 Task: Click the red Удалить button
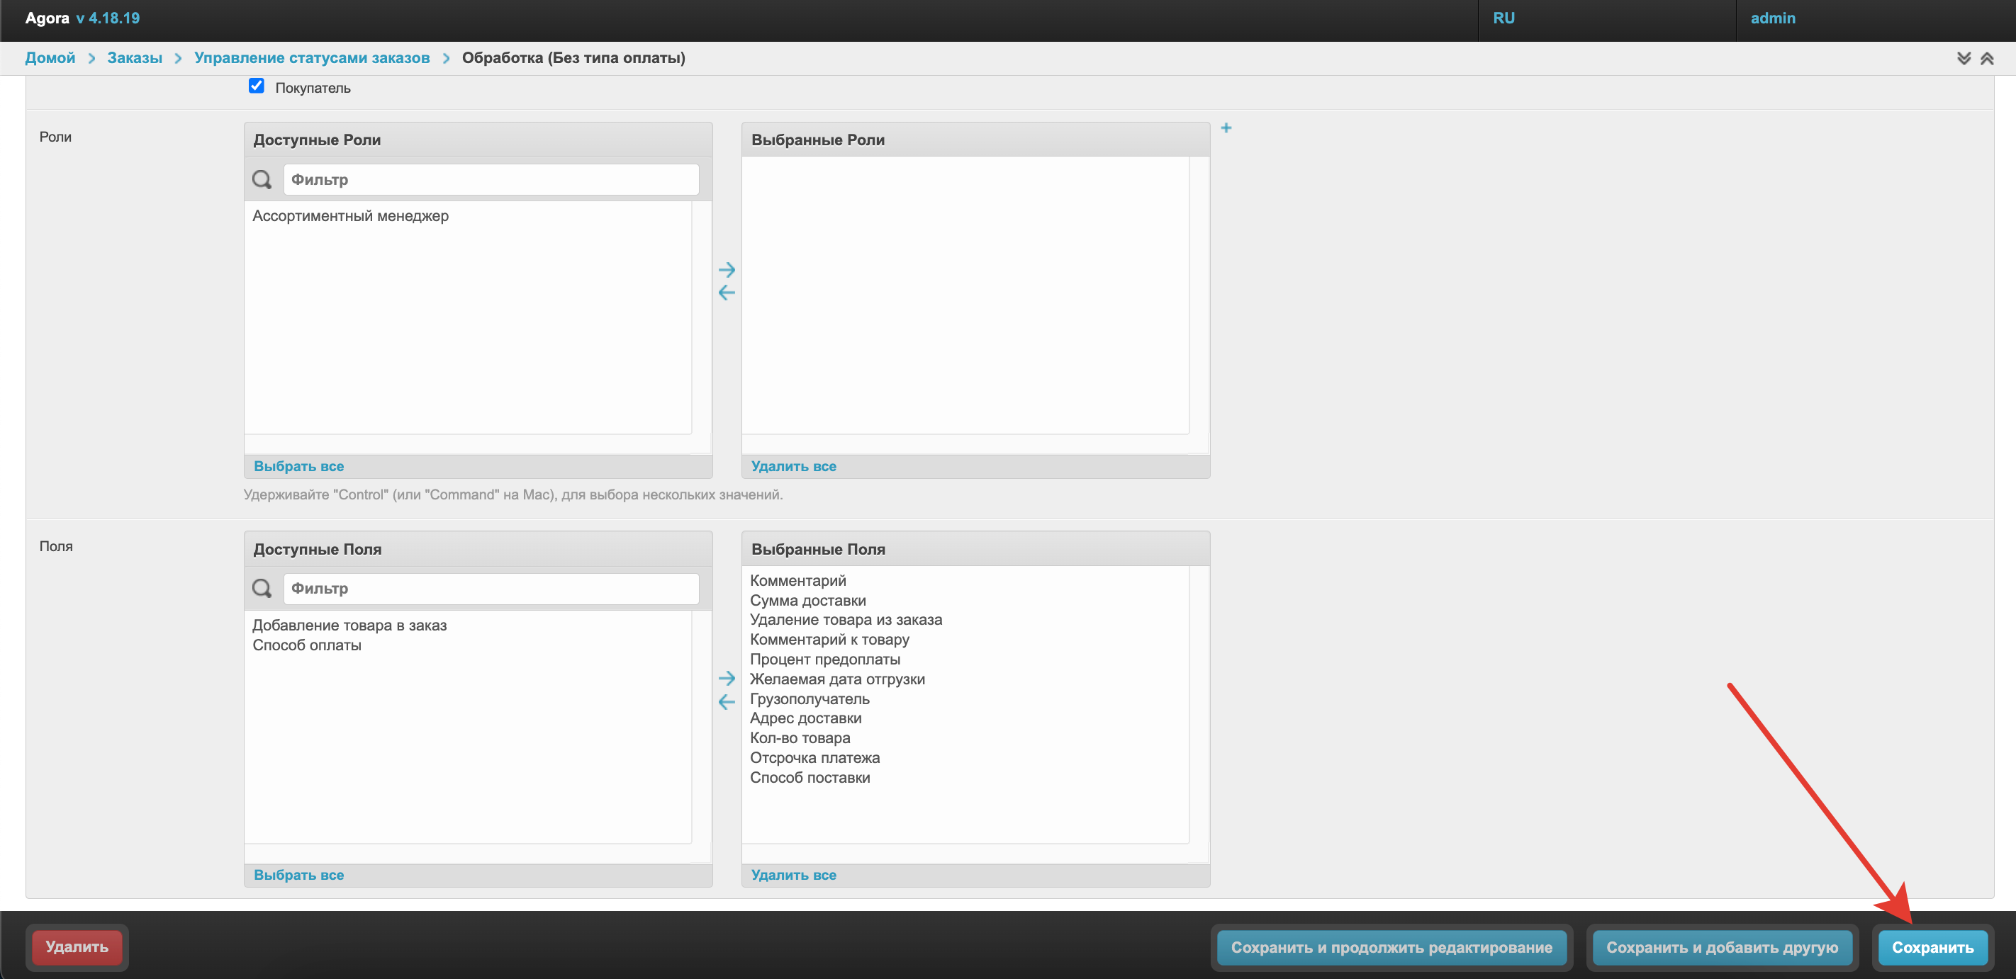(77, 946)
